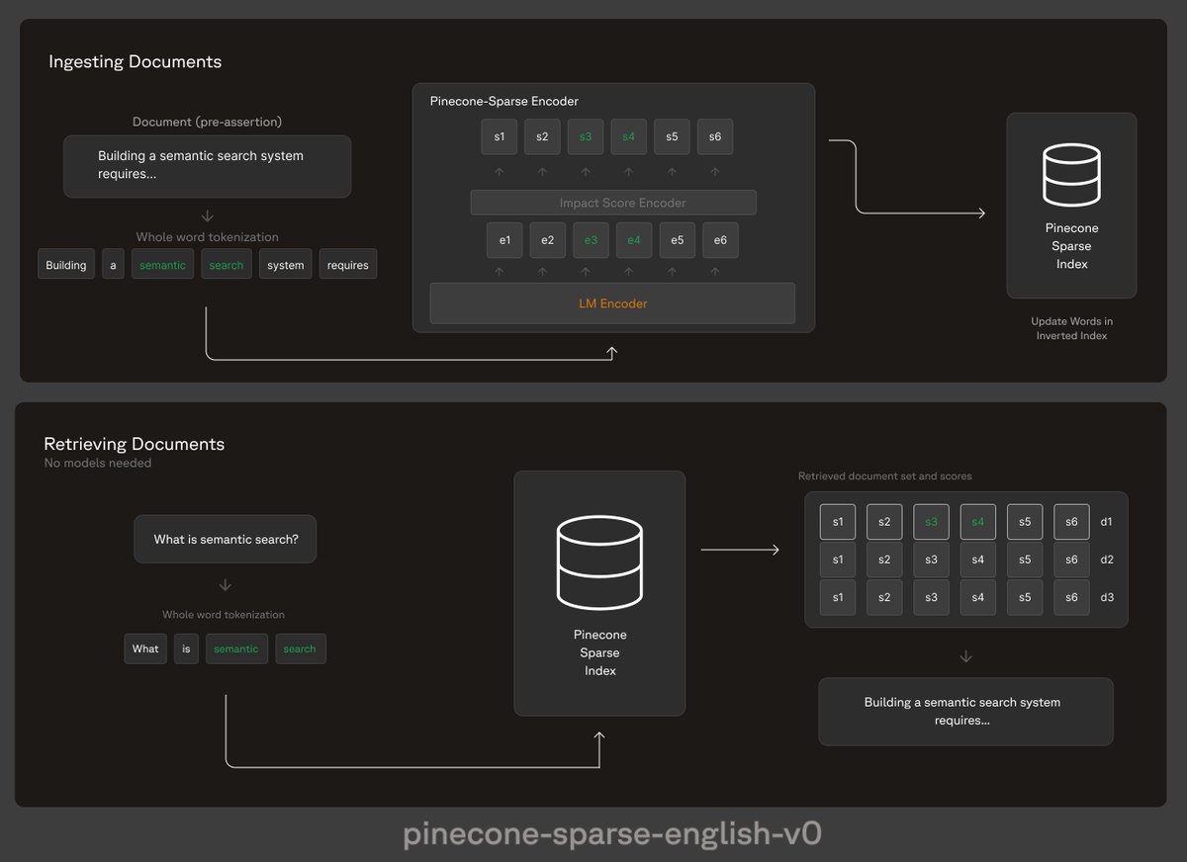
Task: Click the 'What' query token
Action: 145,648
